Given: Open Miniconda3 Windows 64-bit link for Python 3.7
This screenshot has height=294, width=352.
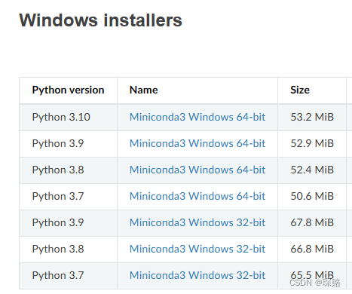Looking at the screenshot, I should 197,196.
